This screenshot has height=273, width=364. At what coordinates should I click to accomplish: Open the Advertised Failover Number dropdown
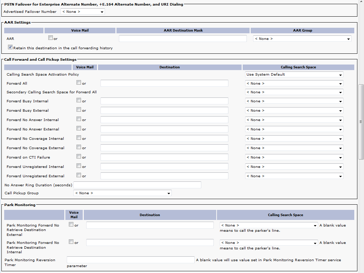[82, 12]
